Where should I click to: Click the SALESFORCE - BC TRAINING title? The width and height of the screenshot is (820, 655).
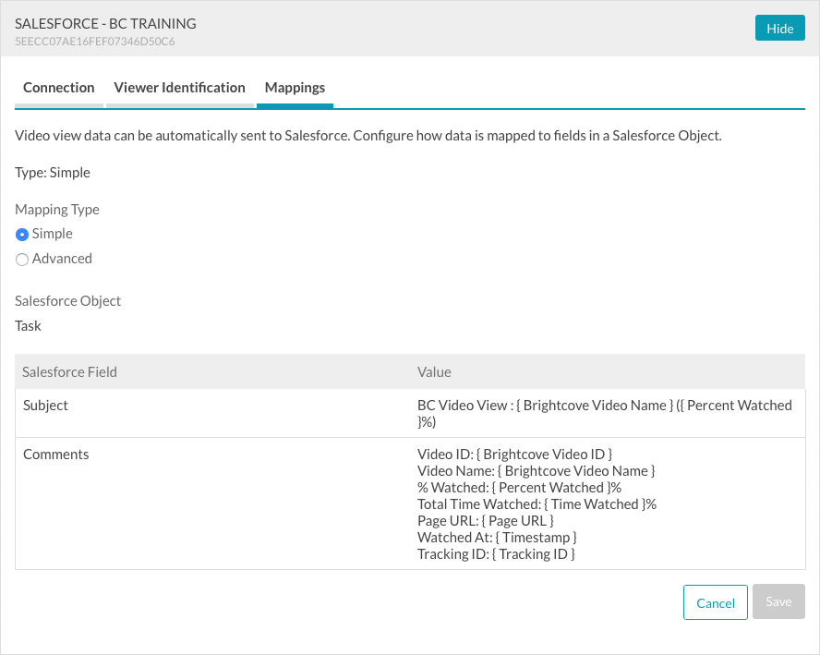(x=105, y=23)
